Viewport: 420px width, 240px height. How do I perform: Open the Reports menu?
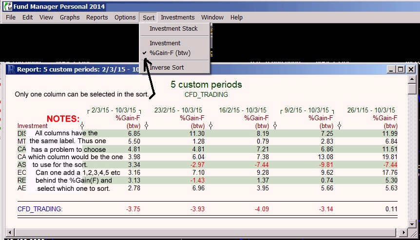pos(97,18)
